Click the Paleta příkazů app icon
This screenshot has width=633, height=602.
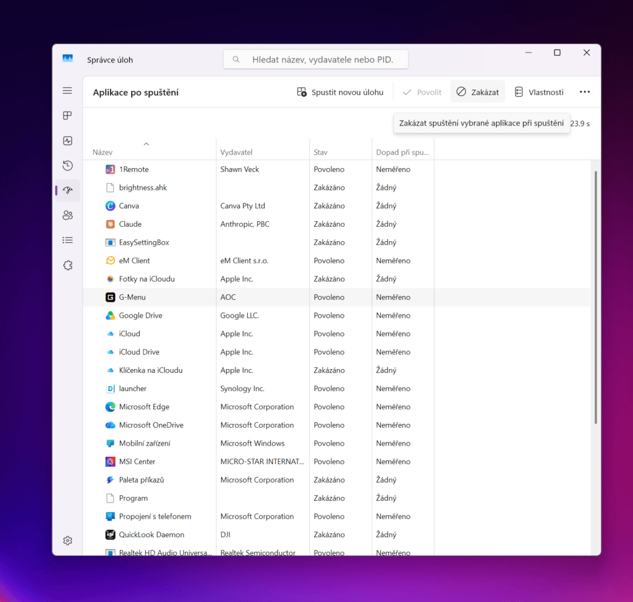[110, 480]
